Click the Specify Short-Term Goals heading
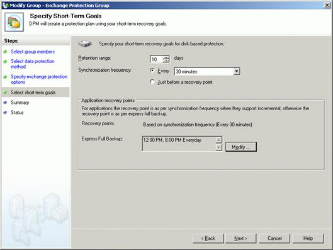The width and height of the screenshot is (333, 250). [x=65, y=16]
